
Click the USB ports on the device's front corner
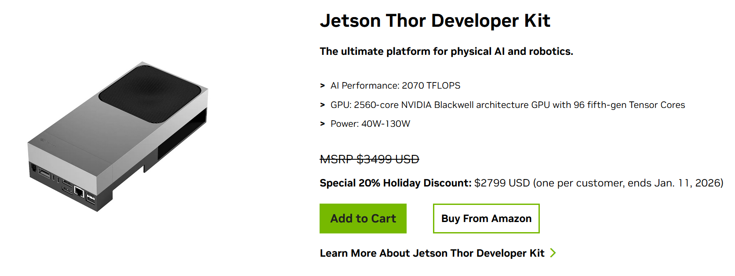click(91, 197)
